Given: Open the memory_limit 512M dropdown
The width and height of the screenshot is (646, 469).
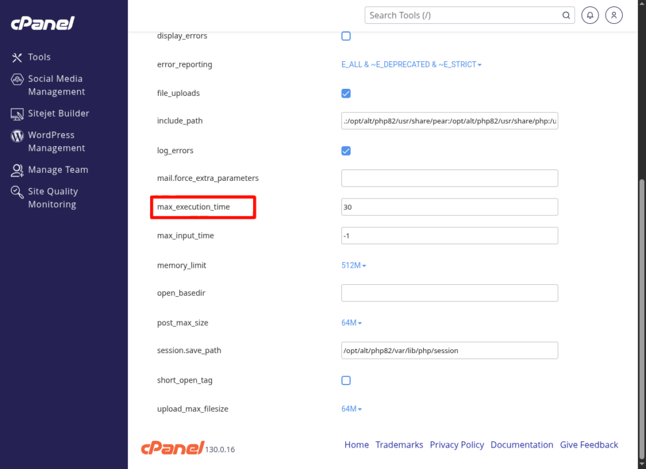Looking at the screenshot, I should [x=353, y=265].
